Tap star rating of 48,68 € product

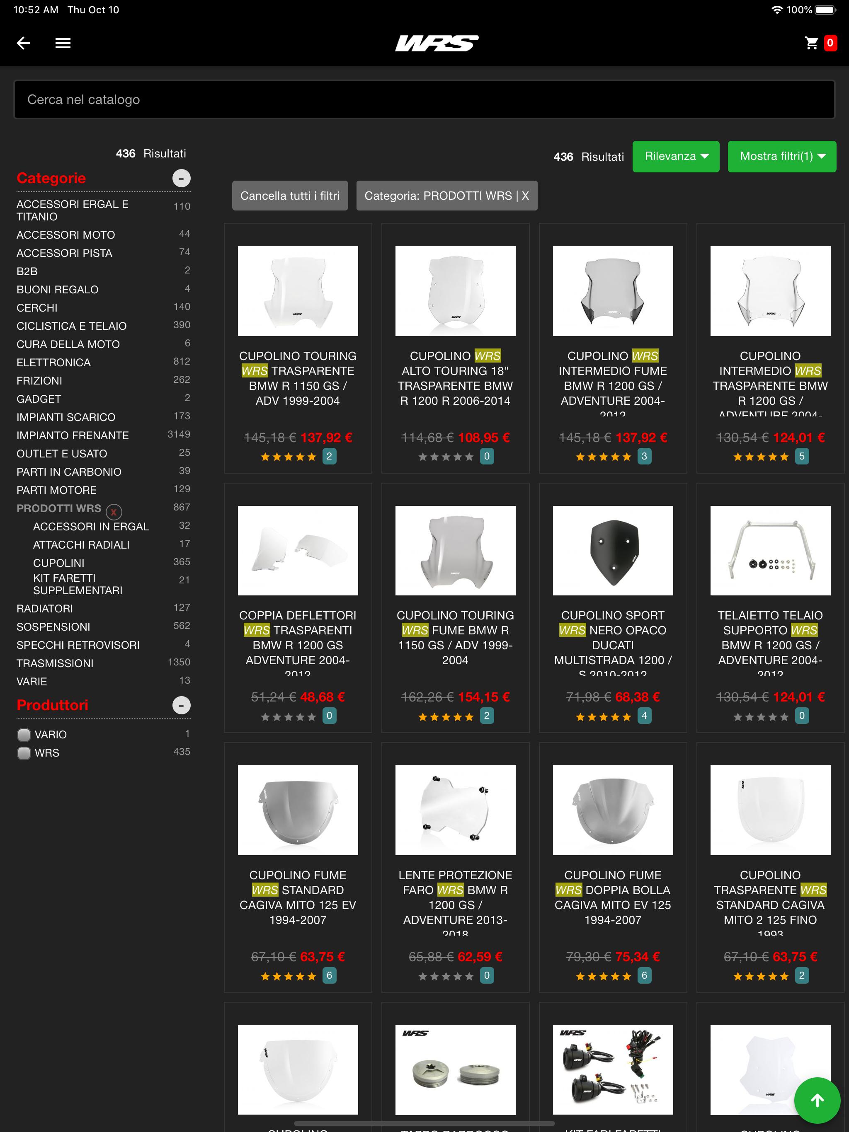(289, 716)
